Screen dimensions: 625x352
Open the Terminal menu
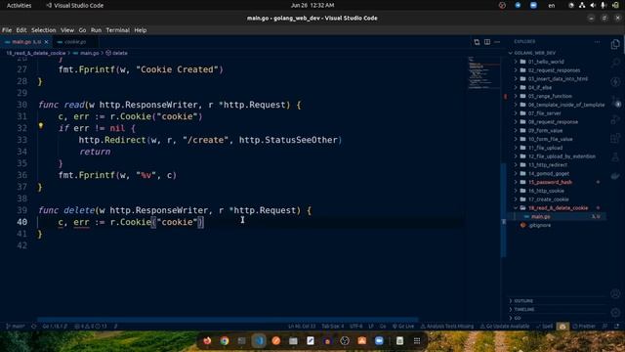pyautogui.click(x=117, y=30)
